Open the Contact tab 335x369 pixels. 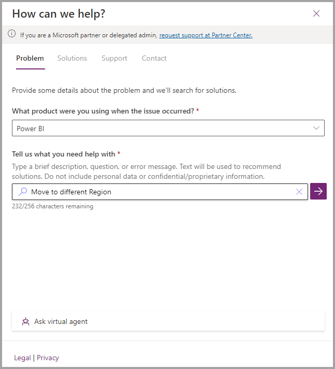(x=154, y=58)
